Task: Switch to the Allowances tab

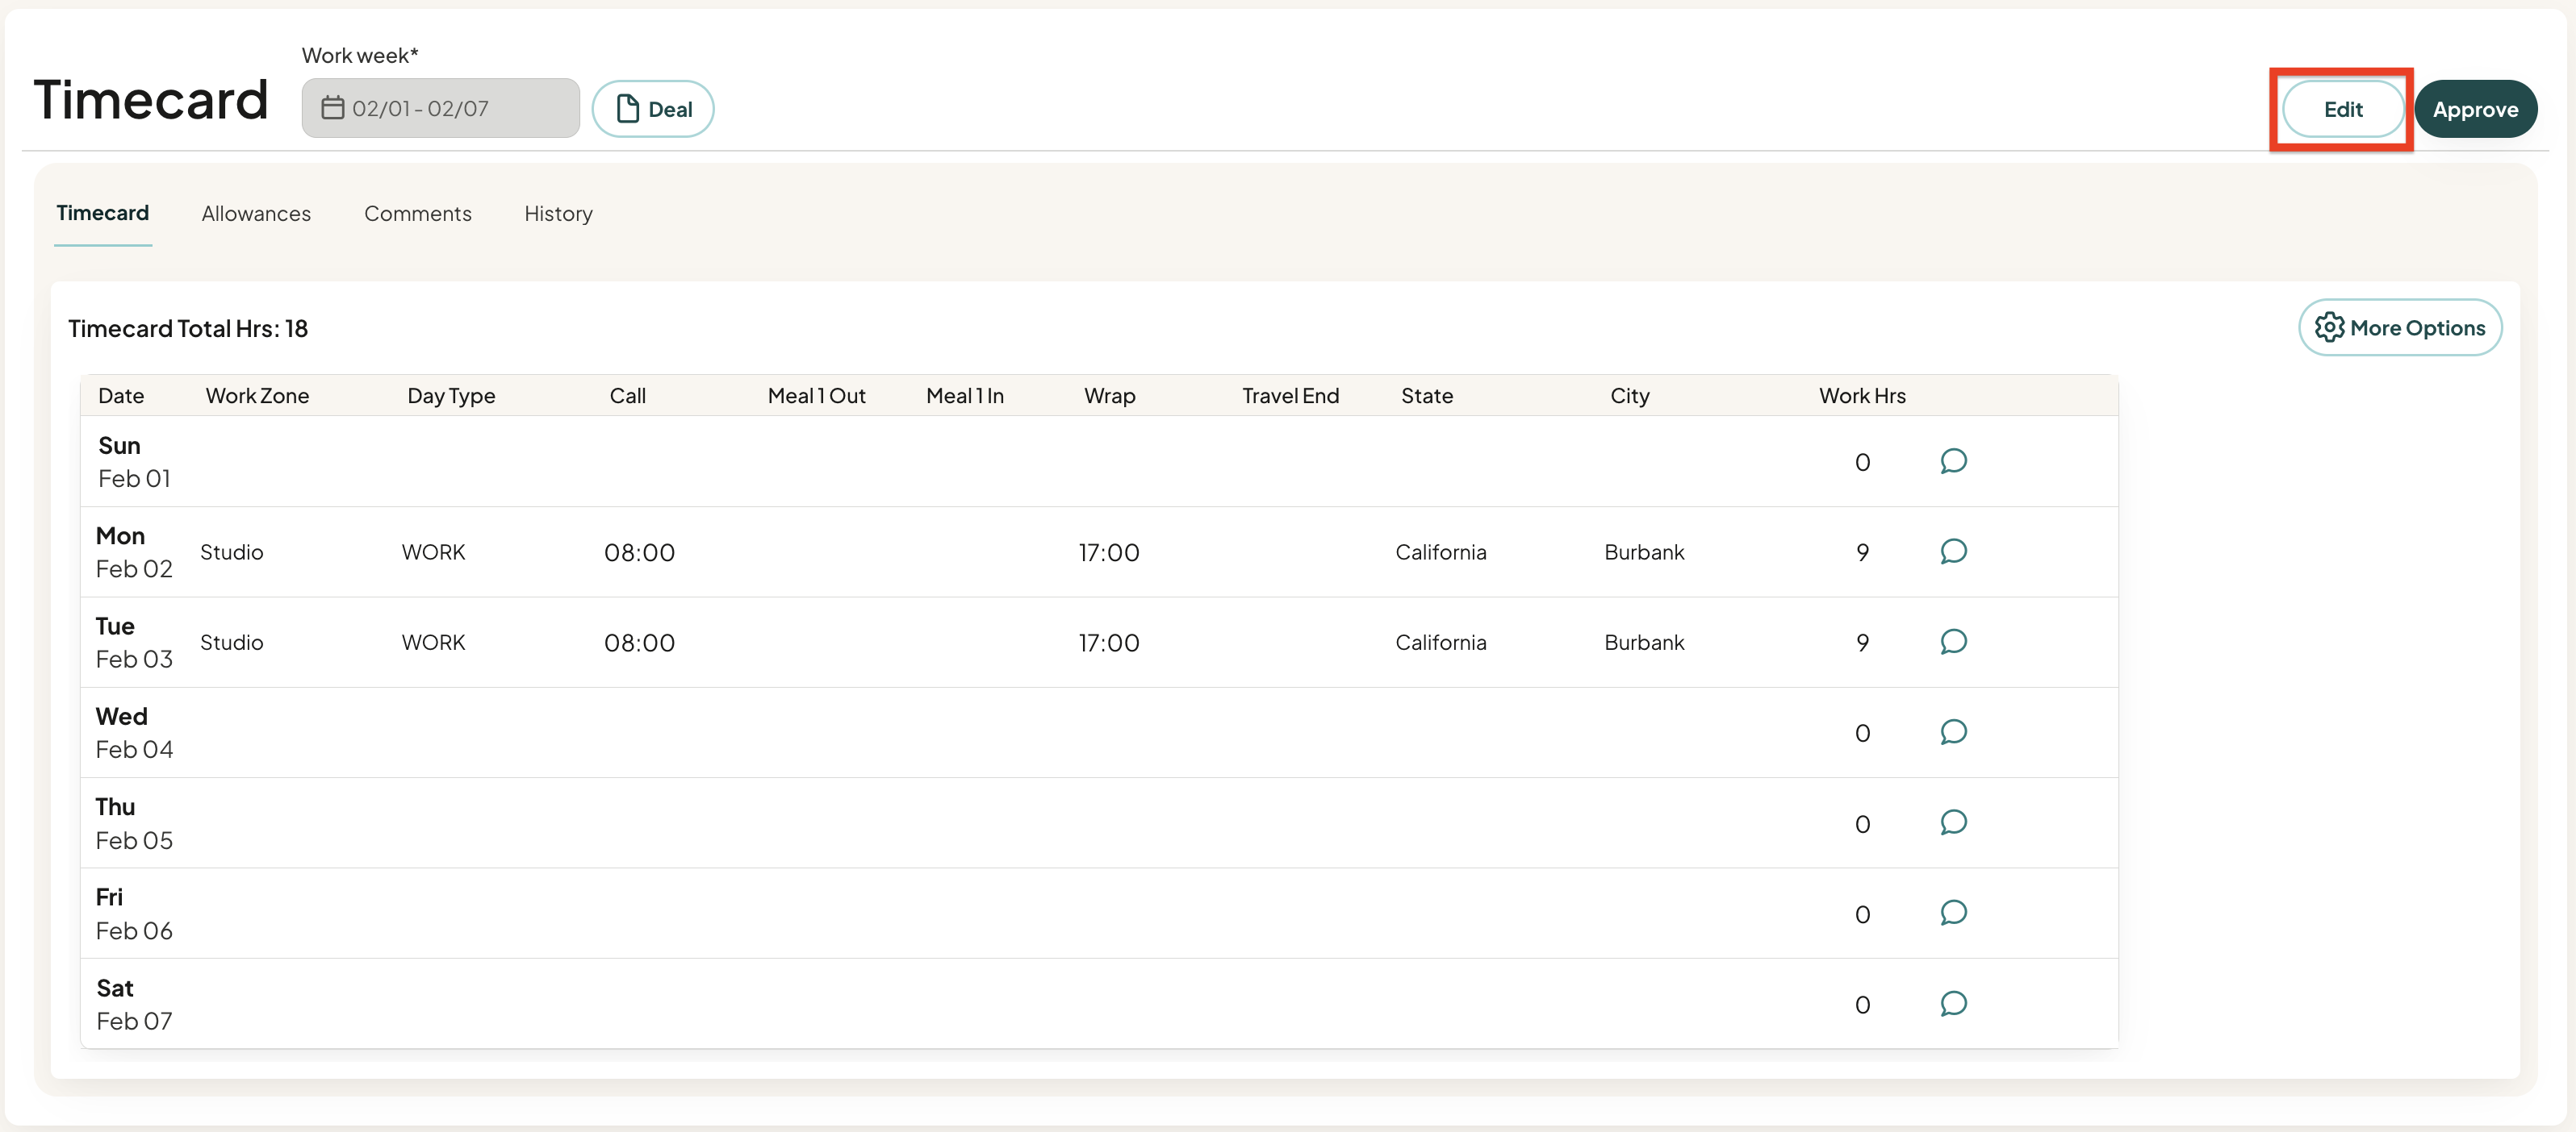Action: [256, 213]
